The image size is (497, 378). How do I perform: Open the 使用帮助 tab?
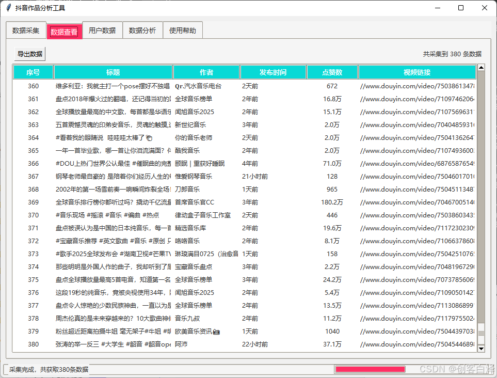(183, 30)
